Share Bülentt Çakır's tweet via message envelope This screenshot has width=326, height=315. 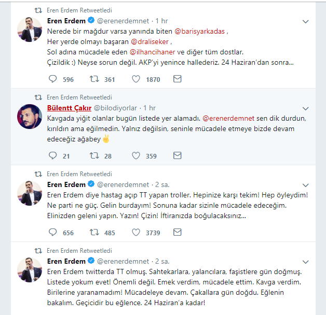coord(177,155)
